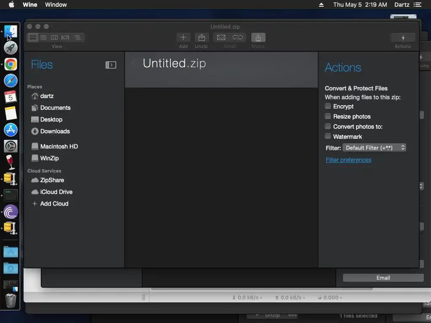Image resolution: width=431 pixels, height=323 pixels.
Task: Open Terminal from the Dock
Action: tap(11, 195)
